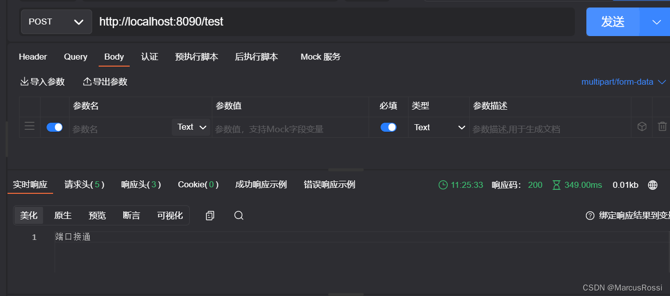
Task: Click the Mock cube icon on parameter row
Action: coord(641,126)
